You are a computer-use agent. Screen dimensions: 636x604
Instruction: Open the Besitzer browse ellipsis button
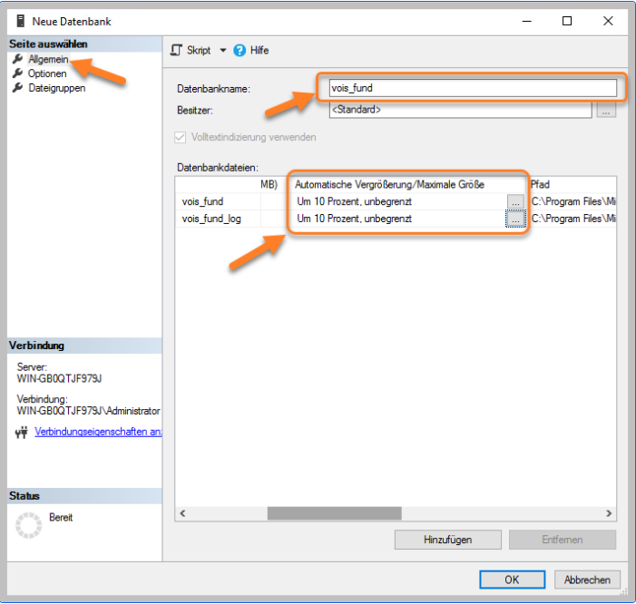point(606,110)
